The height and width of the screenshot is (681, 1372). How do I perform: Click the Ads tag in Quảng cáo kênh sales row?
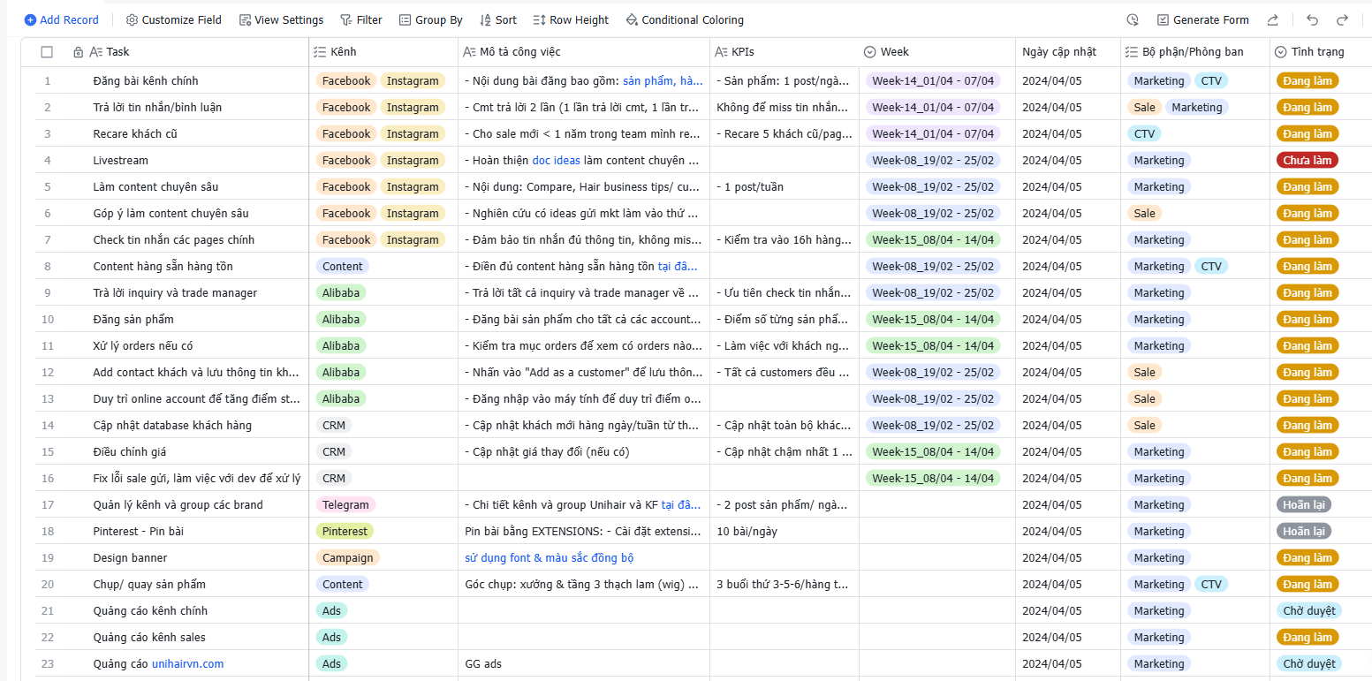(331, 637)
